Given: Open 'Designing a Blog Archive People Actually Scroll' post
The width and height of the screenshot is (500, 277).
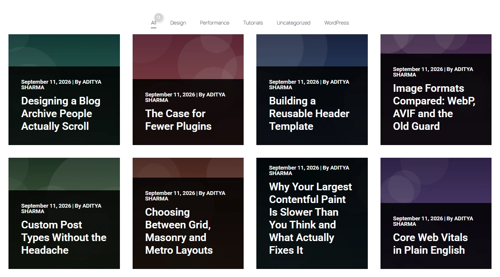Looking at the screenshot, I should click(x=61, y=114).
